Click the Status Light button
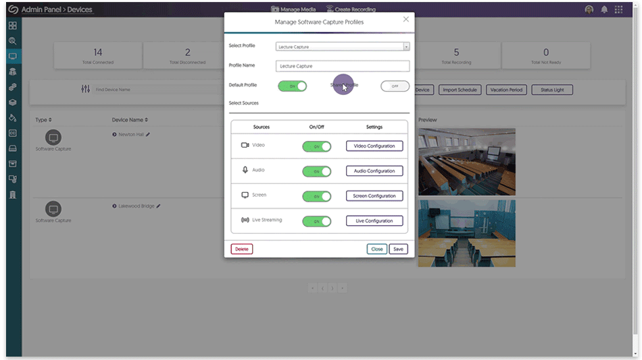642x360 pixels. click(552, 90)
